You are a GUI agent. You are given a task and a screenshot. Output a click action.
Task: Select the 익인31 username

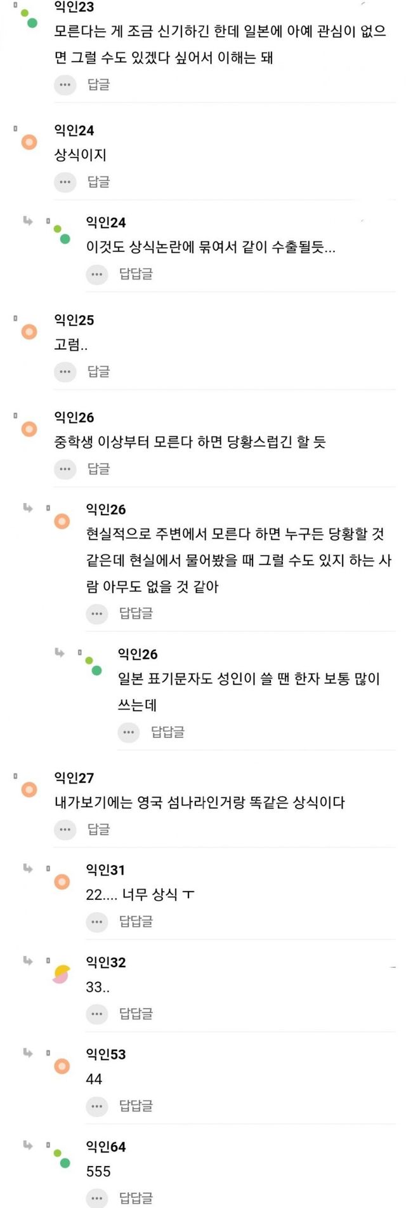(x=105, y=870)
